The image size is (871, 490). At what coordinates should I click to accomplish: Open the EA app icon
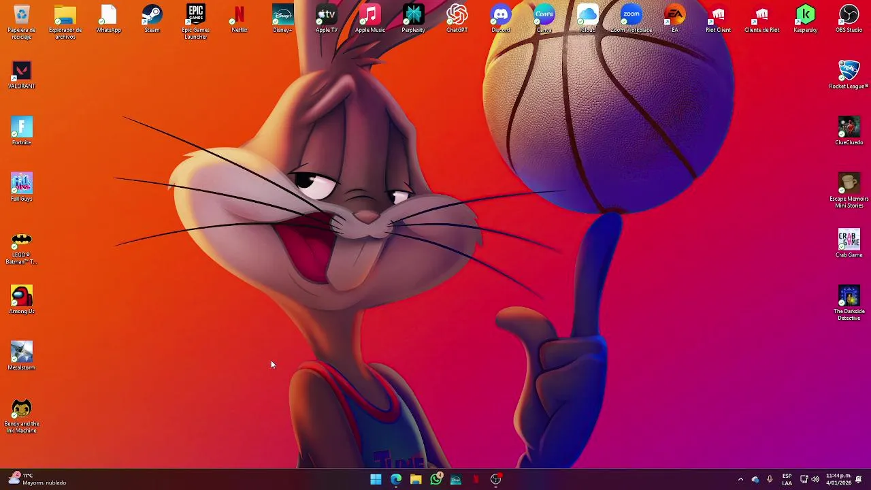pyautogui.click(x=674, y=19)
